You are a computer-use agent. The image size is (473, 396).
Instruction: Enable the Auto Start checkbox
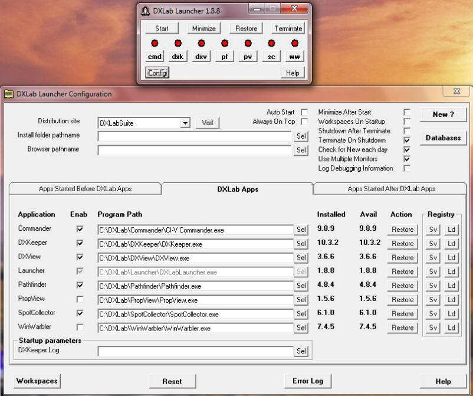pyautogui.click(x=304, y=112)
